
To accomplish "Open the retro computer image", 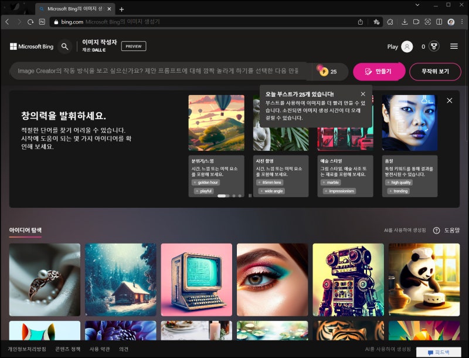I will pyautogui.click(x=196, y=279).
